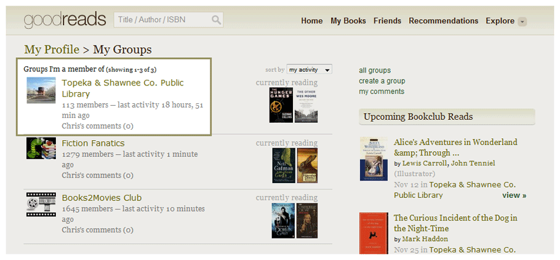Go to the Home menu item
560x260 pixels.
[x=312, y=21]
